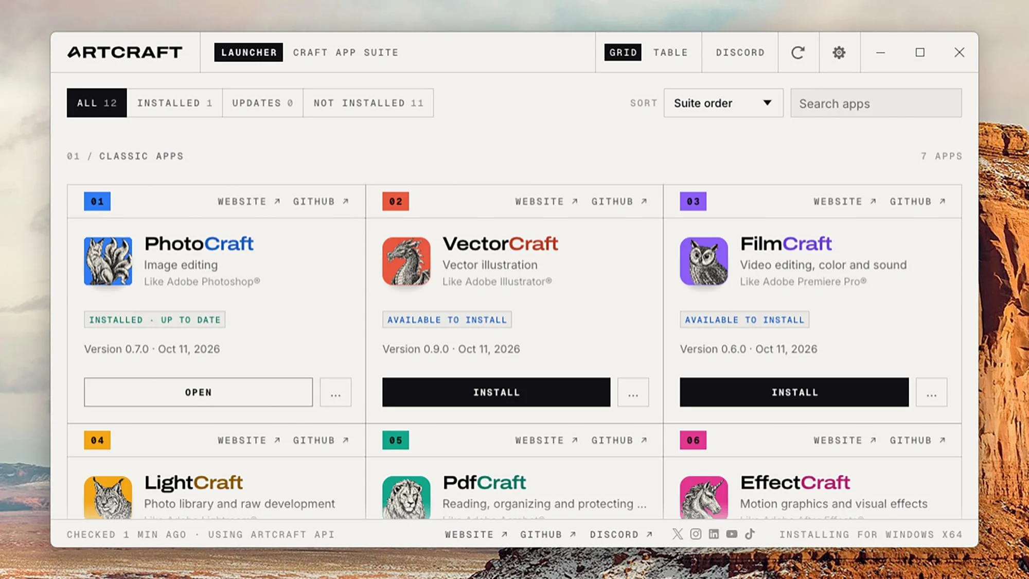
Task: Open VectorCraft more options menu
Action: (x=633, y=392)
